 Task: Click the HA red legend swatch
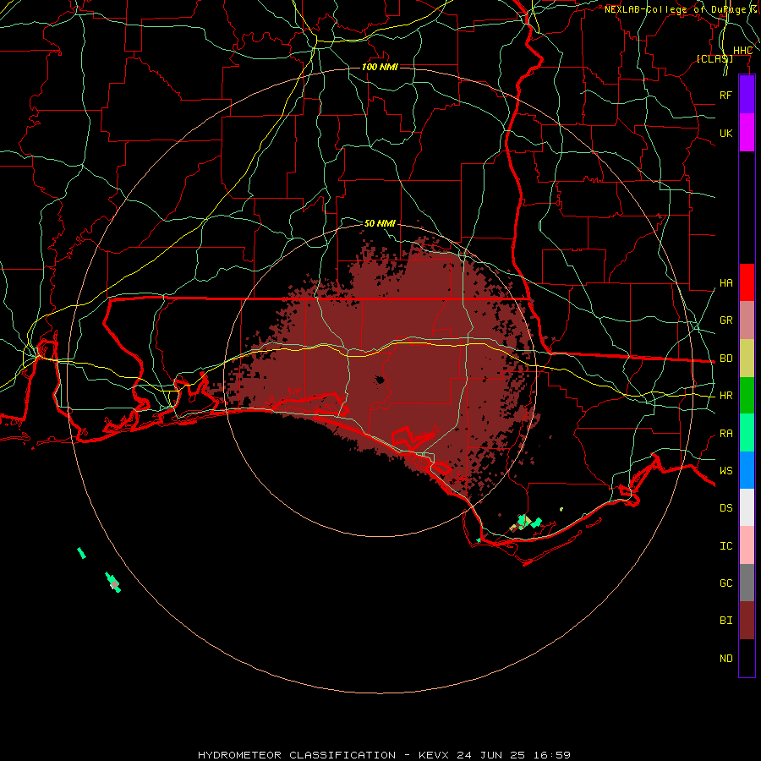747,282
